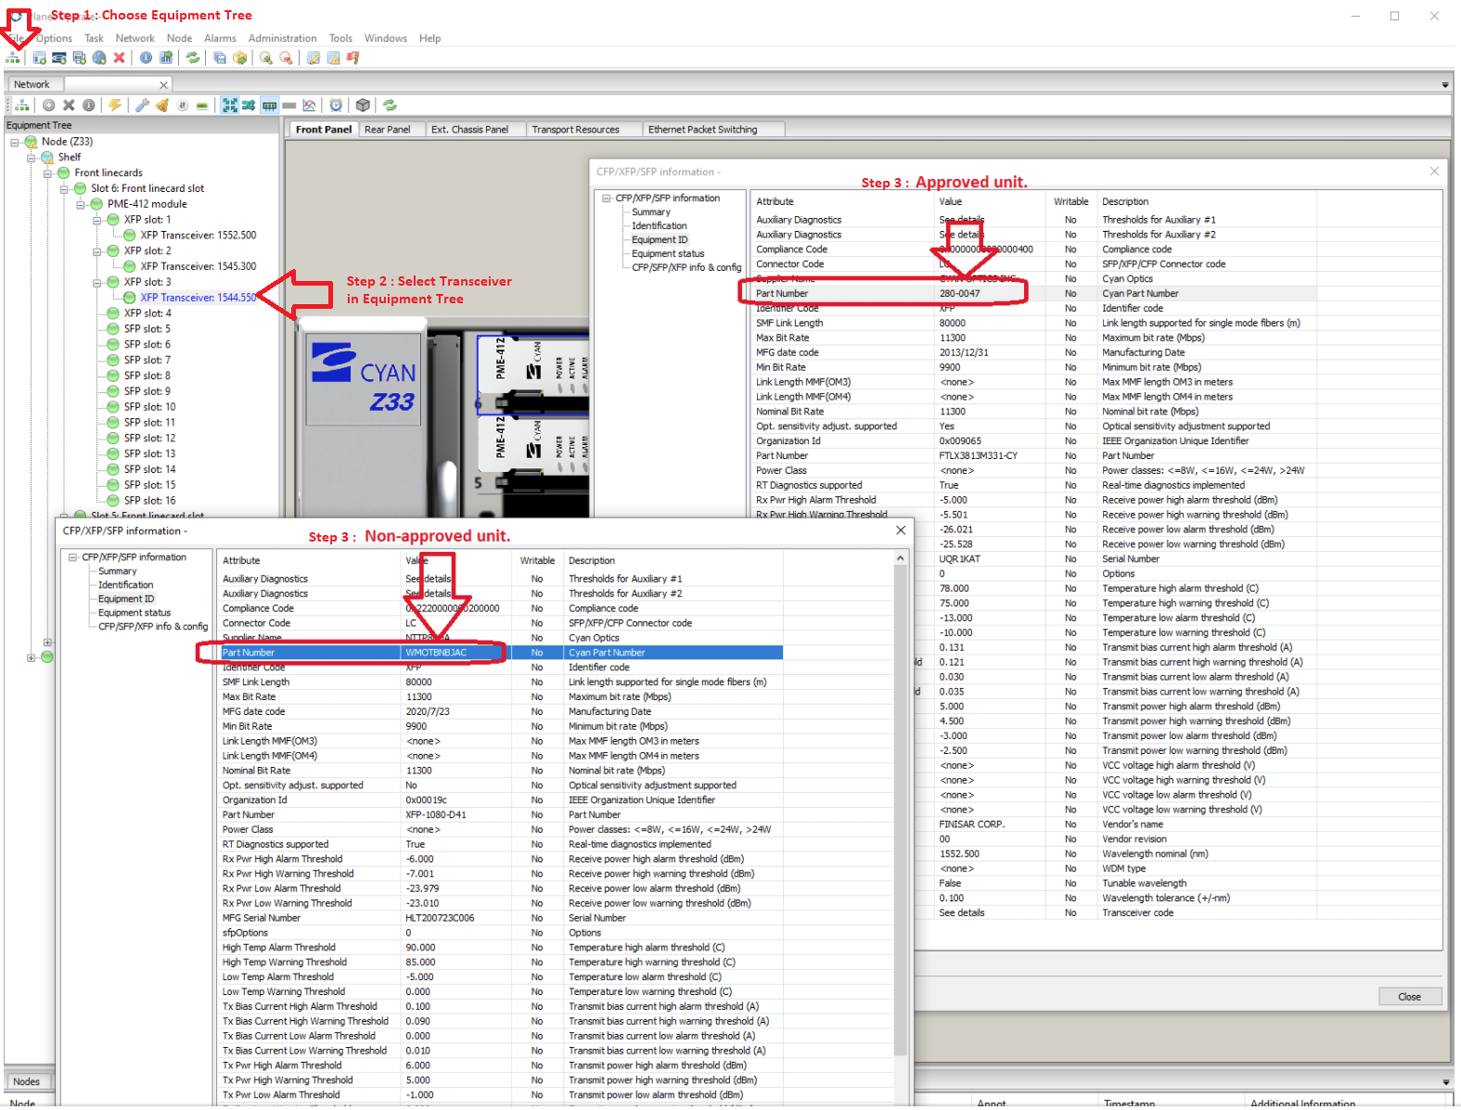Click the performance chart icon in node toolbar

pyautogui.click(x=310, y=105)
